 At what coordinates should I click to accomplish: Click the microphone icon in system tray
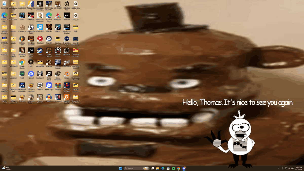pyautogui.click(x=282, y=168)
